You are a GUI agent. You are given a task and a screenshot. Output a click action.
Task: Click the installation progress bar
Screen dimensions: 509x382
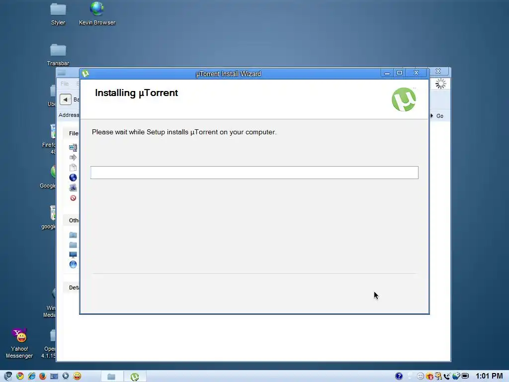pos(254,173)
